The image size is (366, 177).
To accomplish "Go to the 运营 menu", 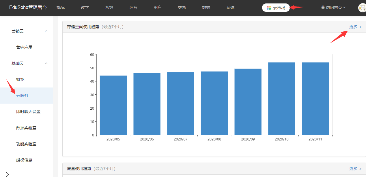I will 133,8.
